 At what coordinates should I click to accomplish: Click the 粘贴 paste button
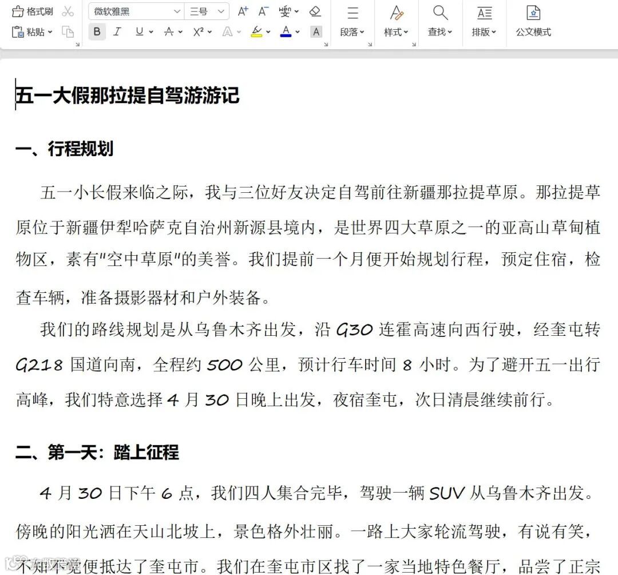tap(29, 31)
